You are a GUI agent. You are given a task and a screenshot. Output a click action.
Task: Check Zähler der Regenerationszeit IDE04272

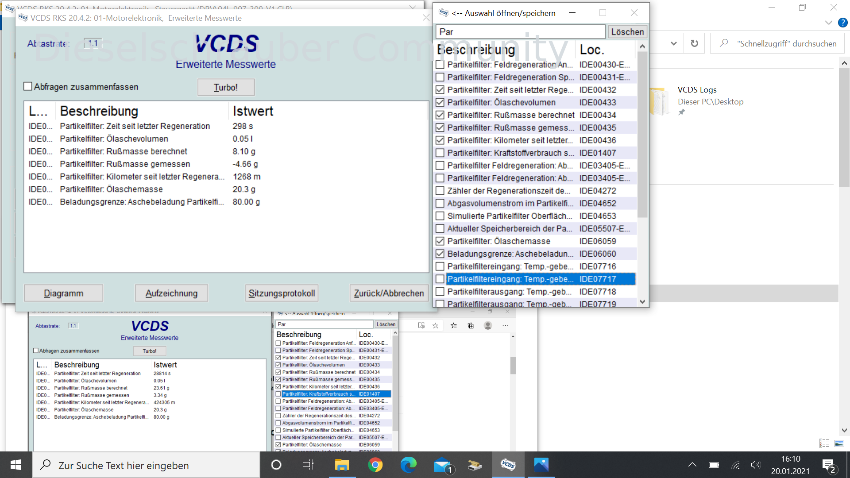[x=440, y=191]
